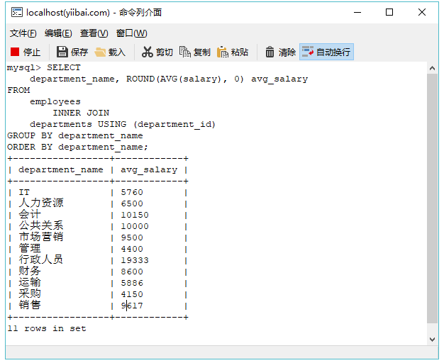Click the Clear (清除) trash icon
The image size is (444, 363).
(x=270, y=52)
